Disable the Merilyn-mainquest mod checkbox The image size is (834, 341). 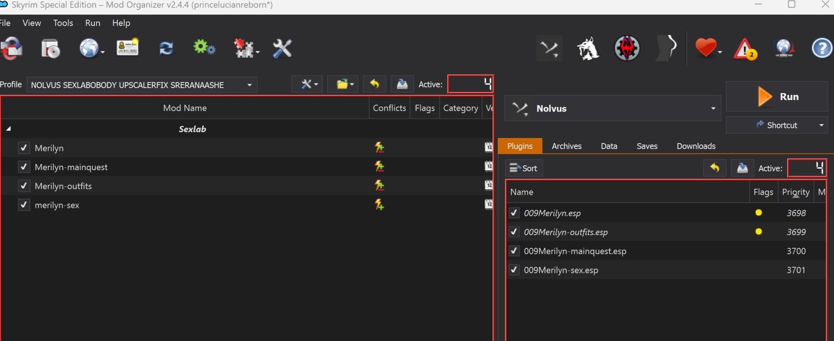[x=24, y=167]
